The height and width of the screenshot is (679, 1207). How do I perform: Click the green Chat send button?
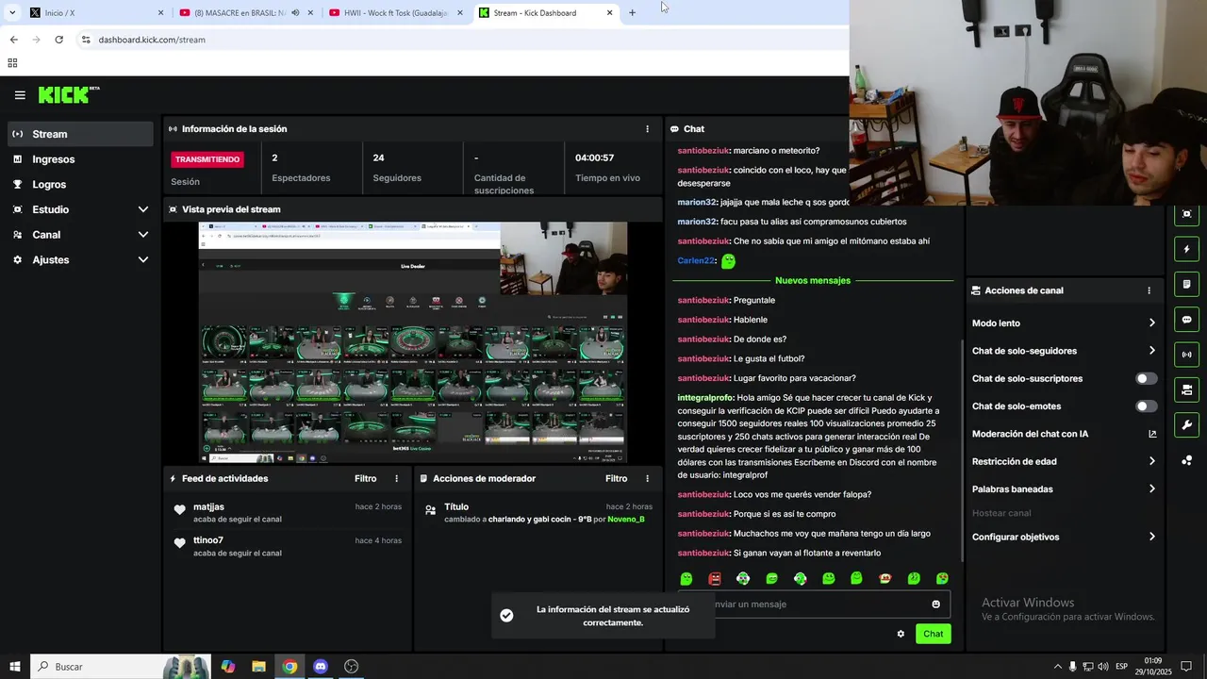pyautogui.click(x=933, y=634)
